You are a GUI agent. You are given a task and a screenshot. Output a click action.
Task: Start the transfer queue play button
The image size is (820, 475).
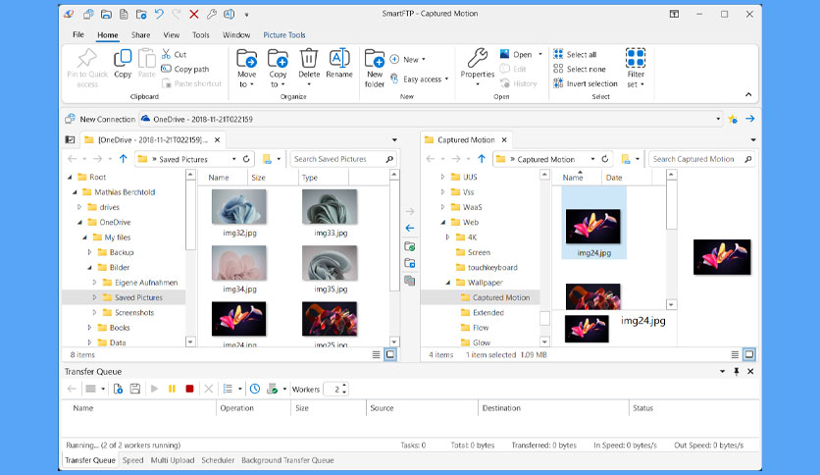click(154, 389)
